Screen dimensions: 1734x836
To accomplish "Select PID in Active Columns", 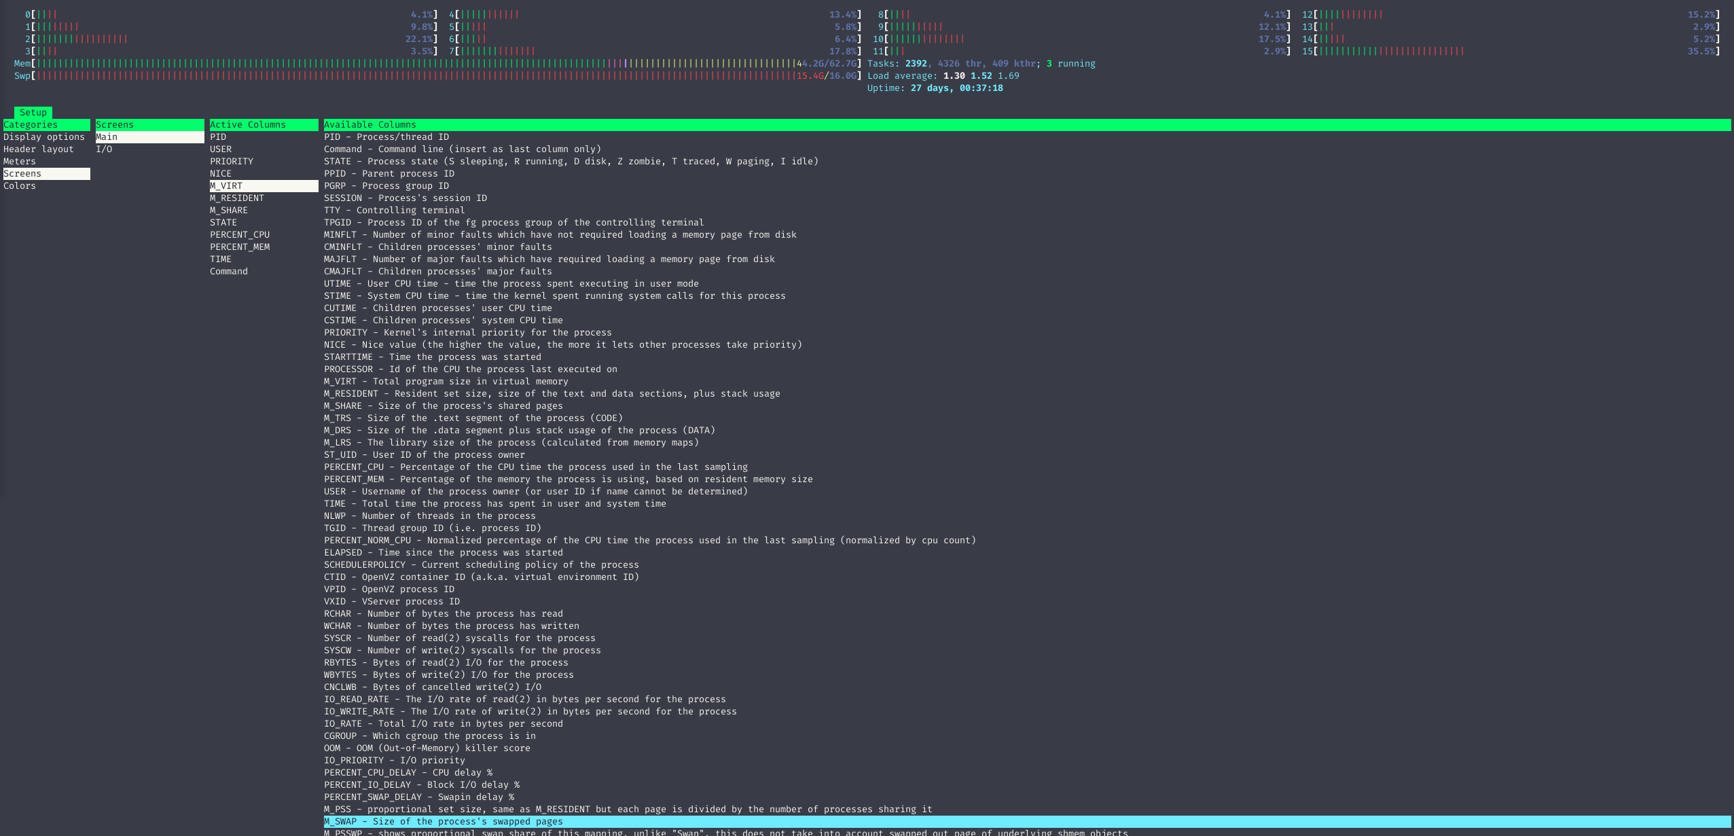I will [218, 137].
